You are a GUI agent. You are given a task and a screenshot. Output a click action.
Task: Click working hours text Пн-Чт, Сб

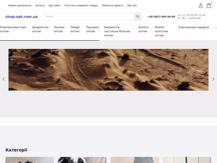click(191, 15)
